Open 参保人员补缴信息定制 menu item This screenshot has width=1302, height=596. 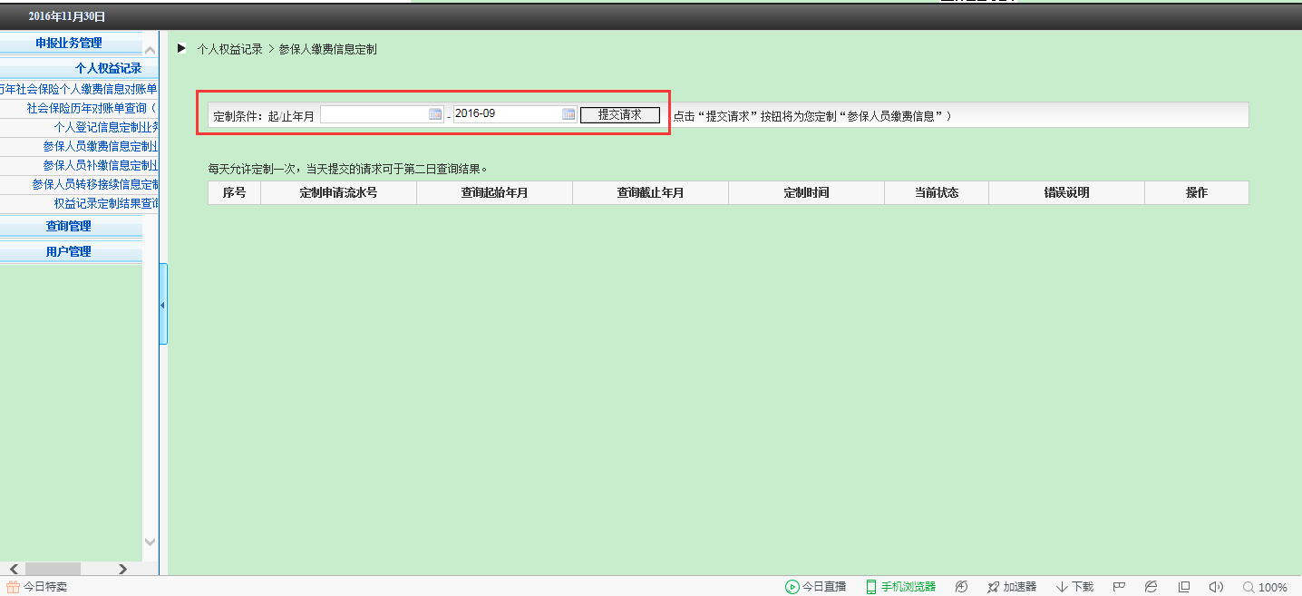pyautogui.click(x=101, y=165)
